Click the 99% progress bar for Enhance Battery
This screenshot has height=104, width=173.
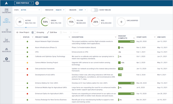click(x=126, y=83)
